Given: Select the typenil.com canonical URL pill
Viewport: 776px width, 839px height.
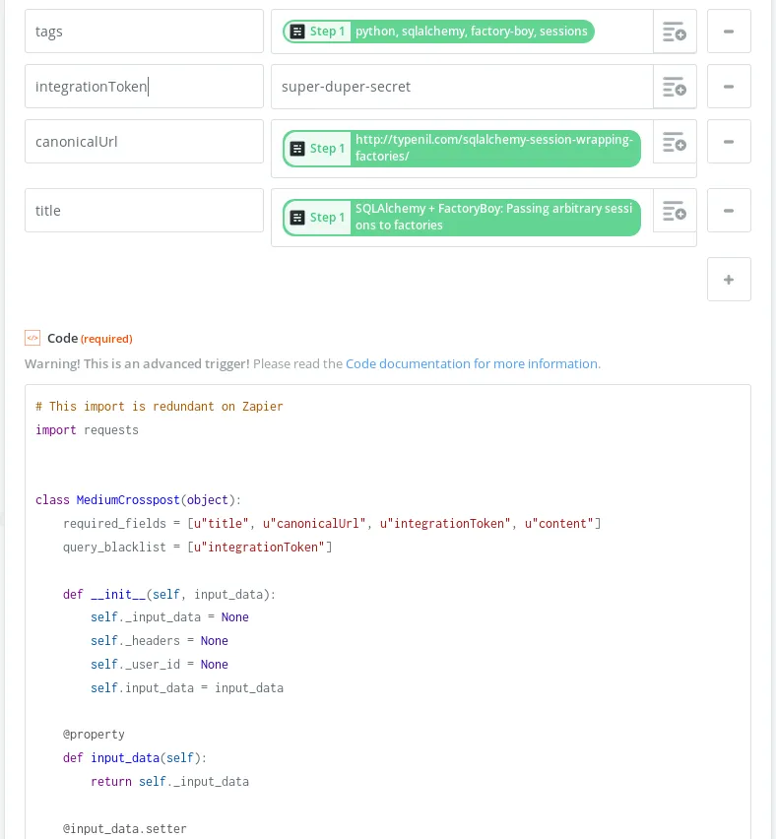Looking at the screenshot, I should click(x=461, y=149).
